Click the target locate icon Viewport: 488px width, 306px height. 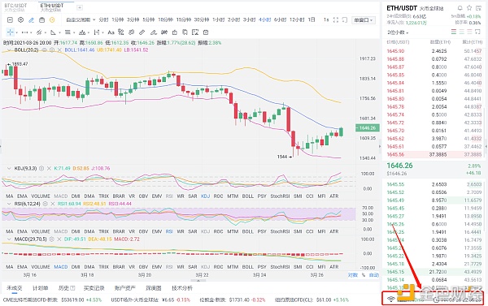20,19
